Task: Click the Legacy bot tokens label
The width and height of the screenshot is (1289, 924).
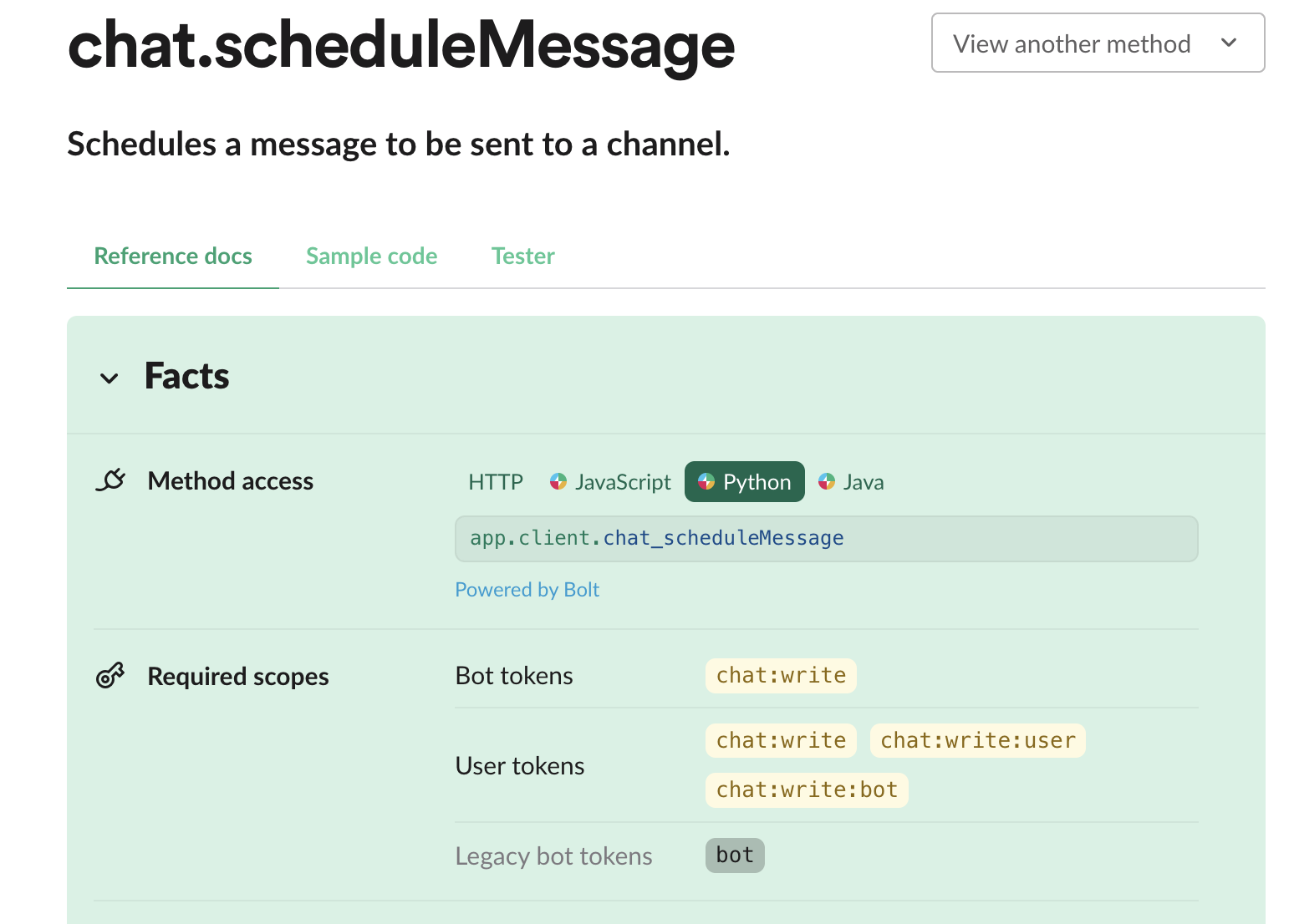Action: 553,856
